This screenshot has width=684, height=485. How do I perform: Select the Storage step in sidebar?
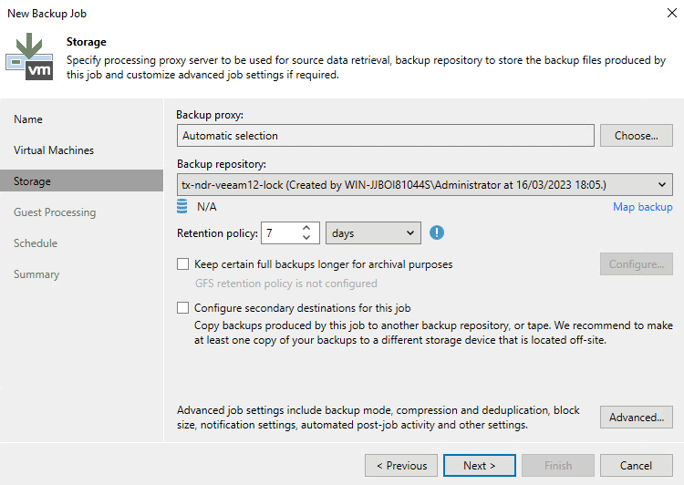click(x=32, y=181)
